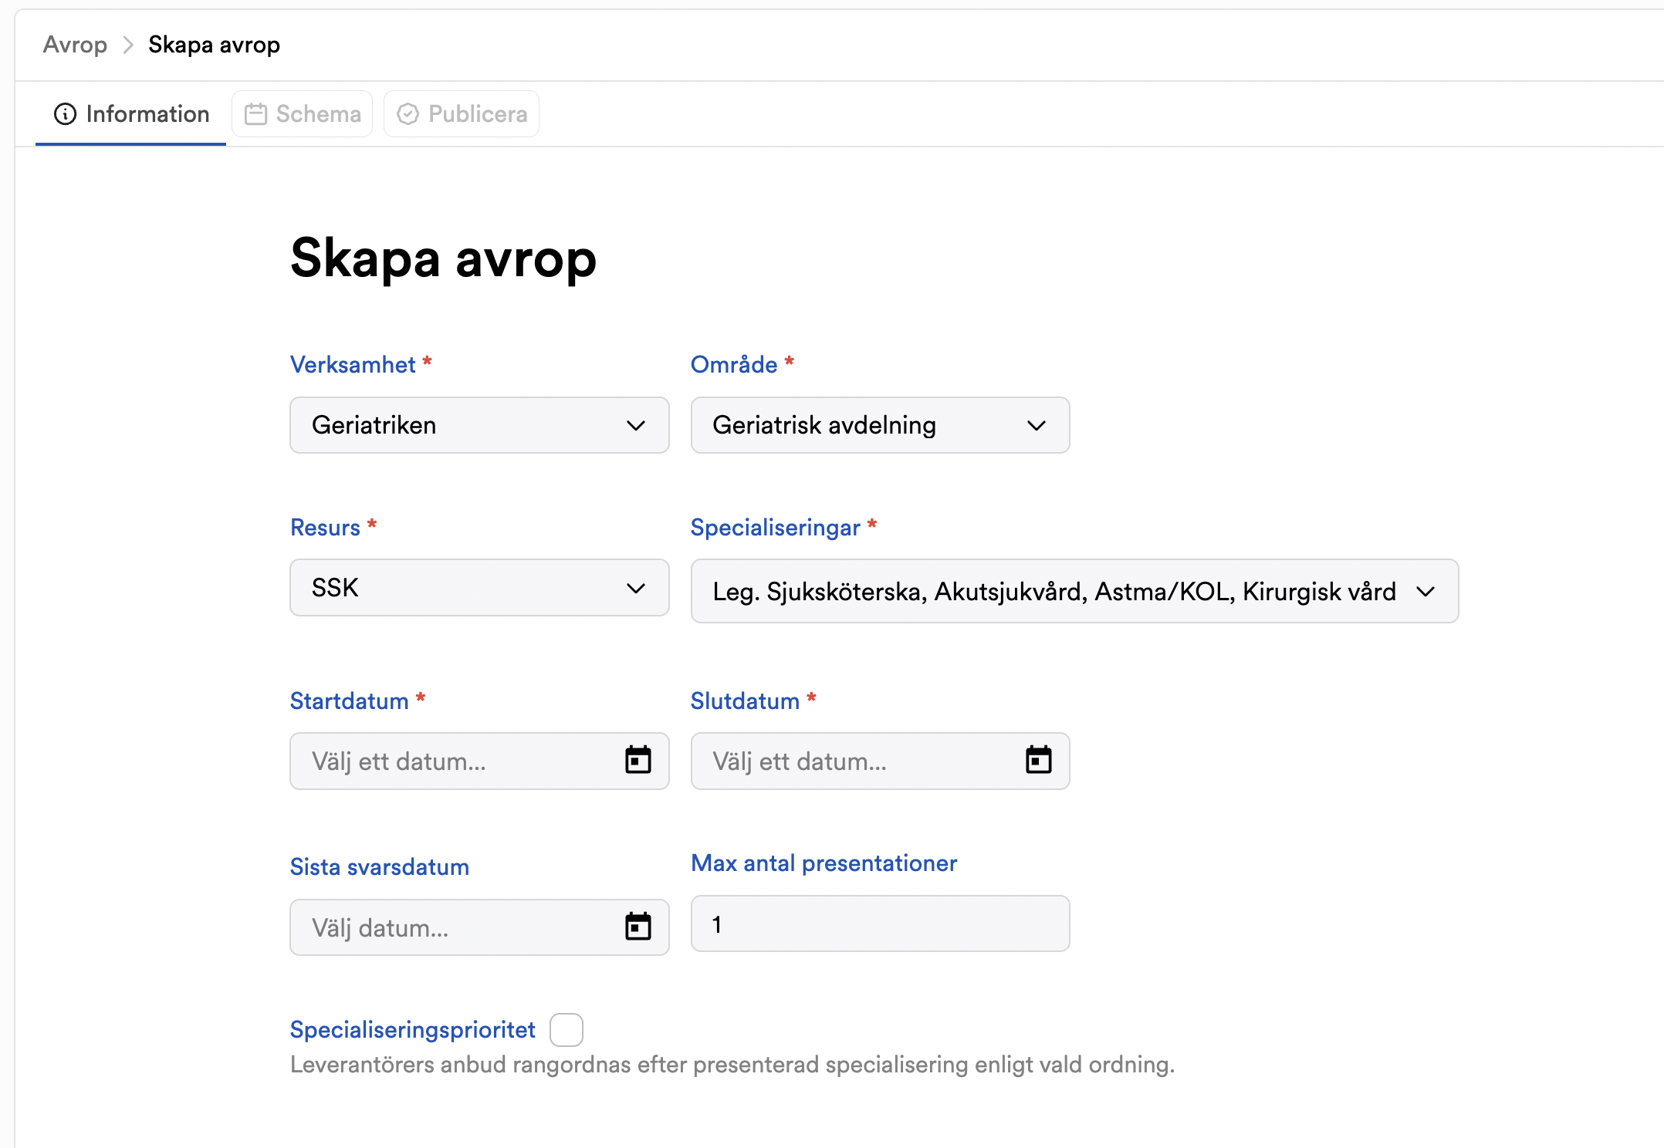This screenshot has width=1664, height=1148.
Task: Click the checkmark icon on Publicera tab
Action: 408,114
